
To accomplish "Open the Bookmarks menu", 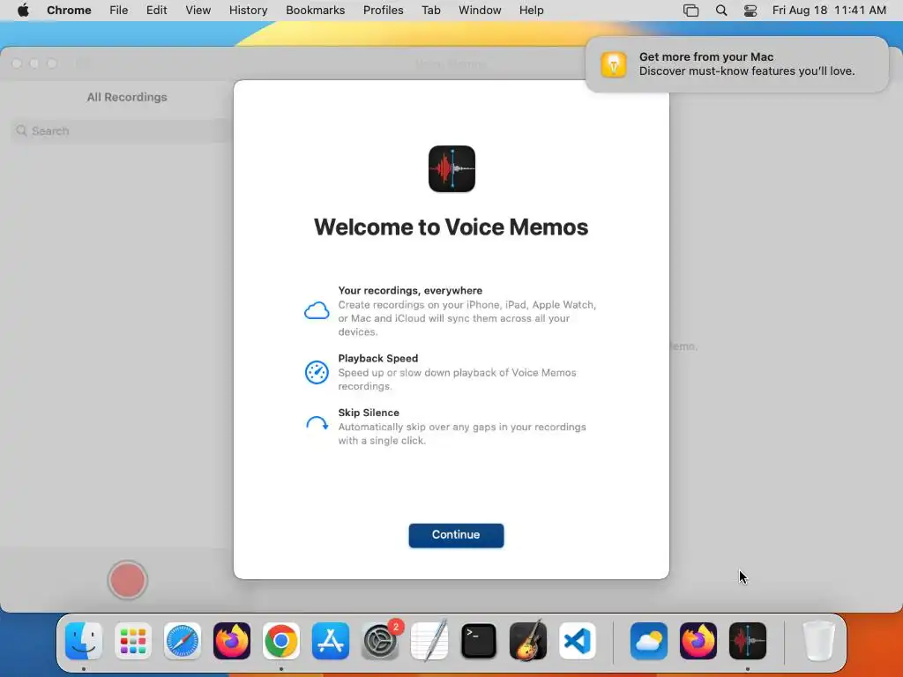I will point(316,11).
